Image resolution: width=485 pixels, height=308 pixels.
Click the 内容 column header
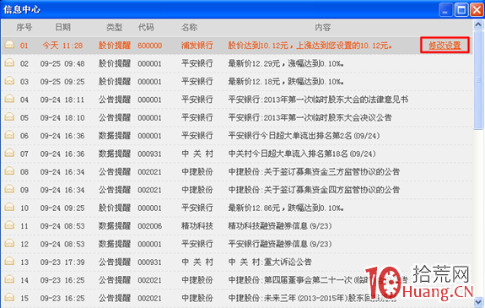(x=322, y=27)
